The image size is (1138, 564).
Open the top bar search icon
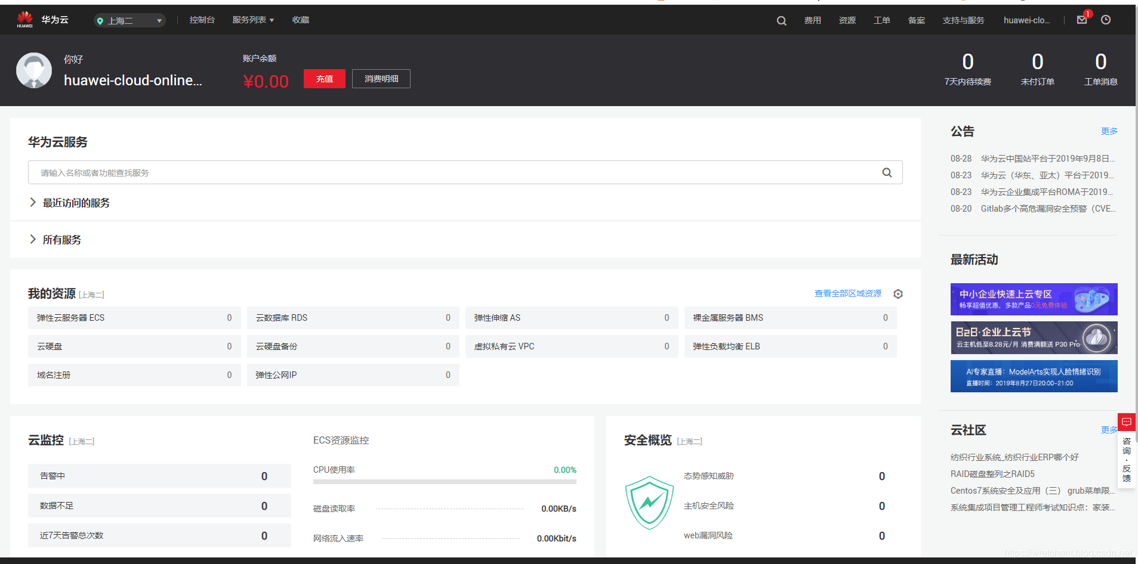(781, 21)
